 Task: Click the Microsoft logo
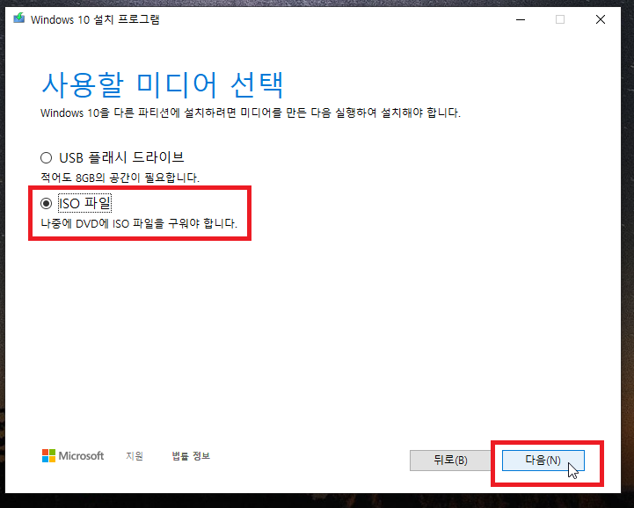(x=73, y=456)
